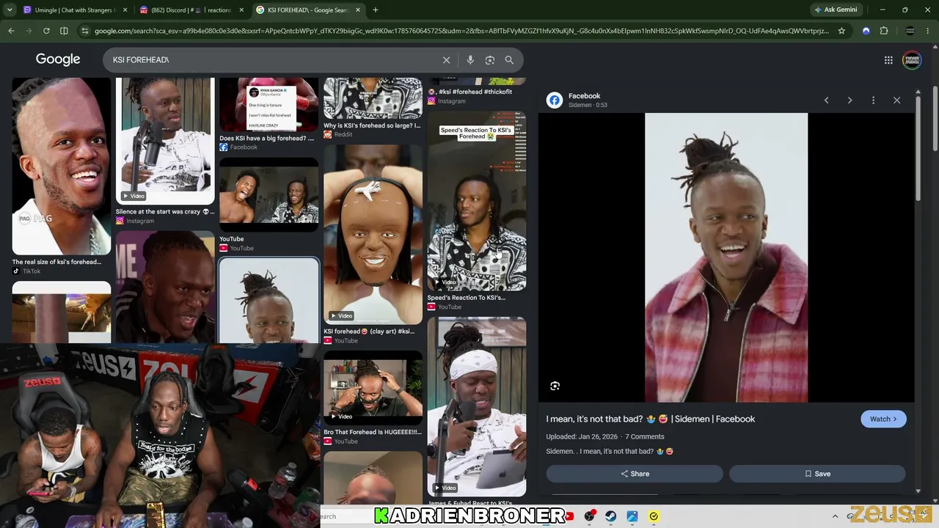The image size is (939, 528).
Task: Open a new browser tab
Action: click(x=376, y=10)
